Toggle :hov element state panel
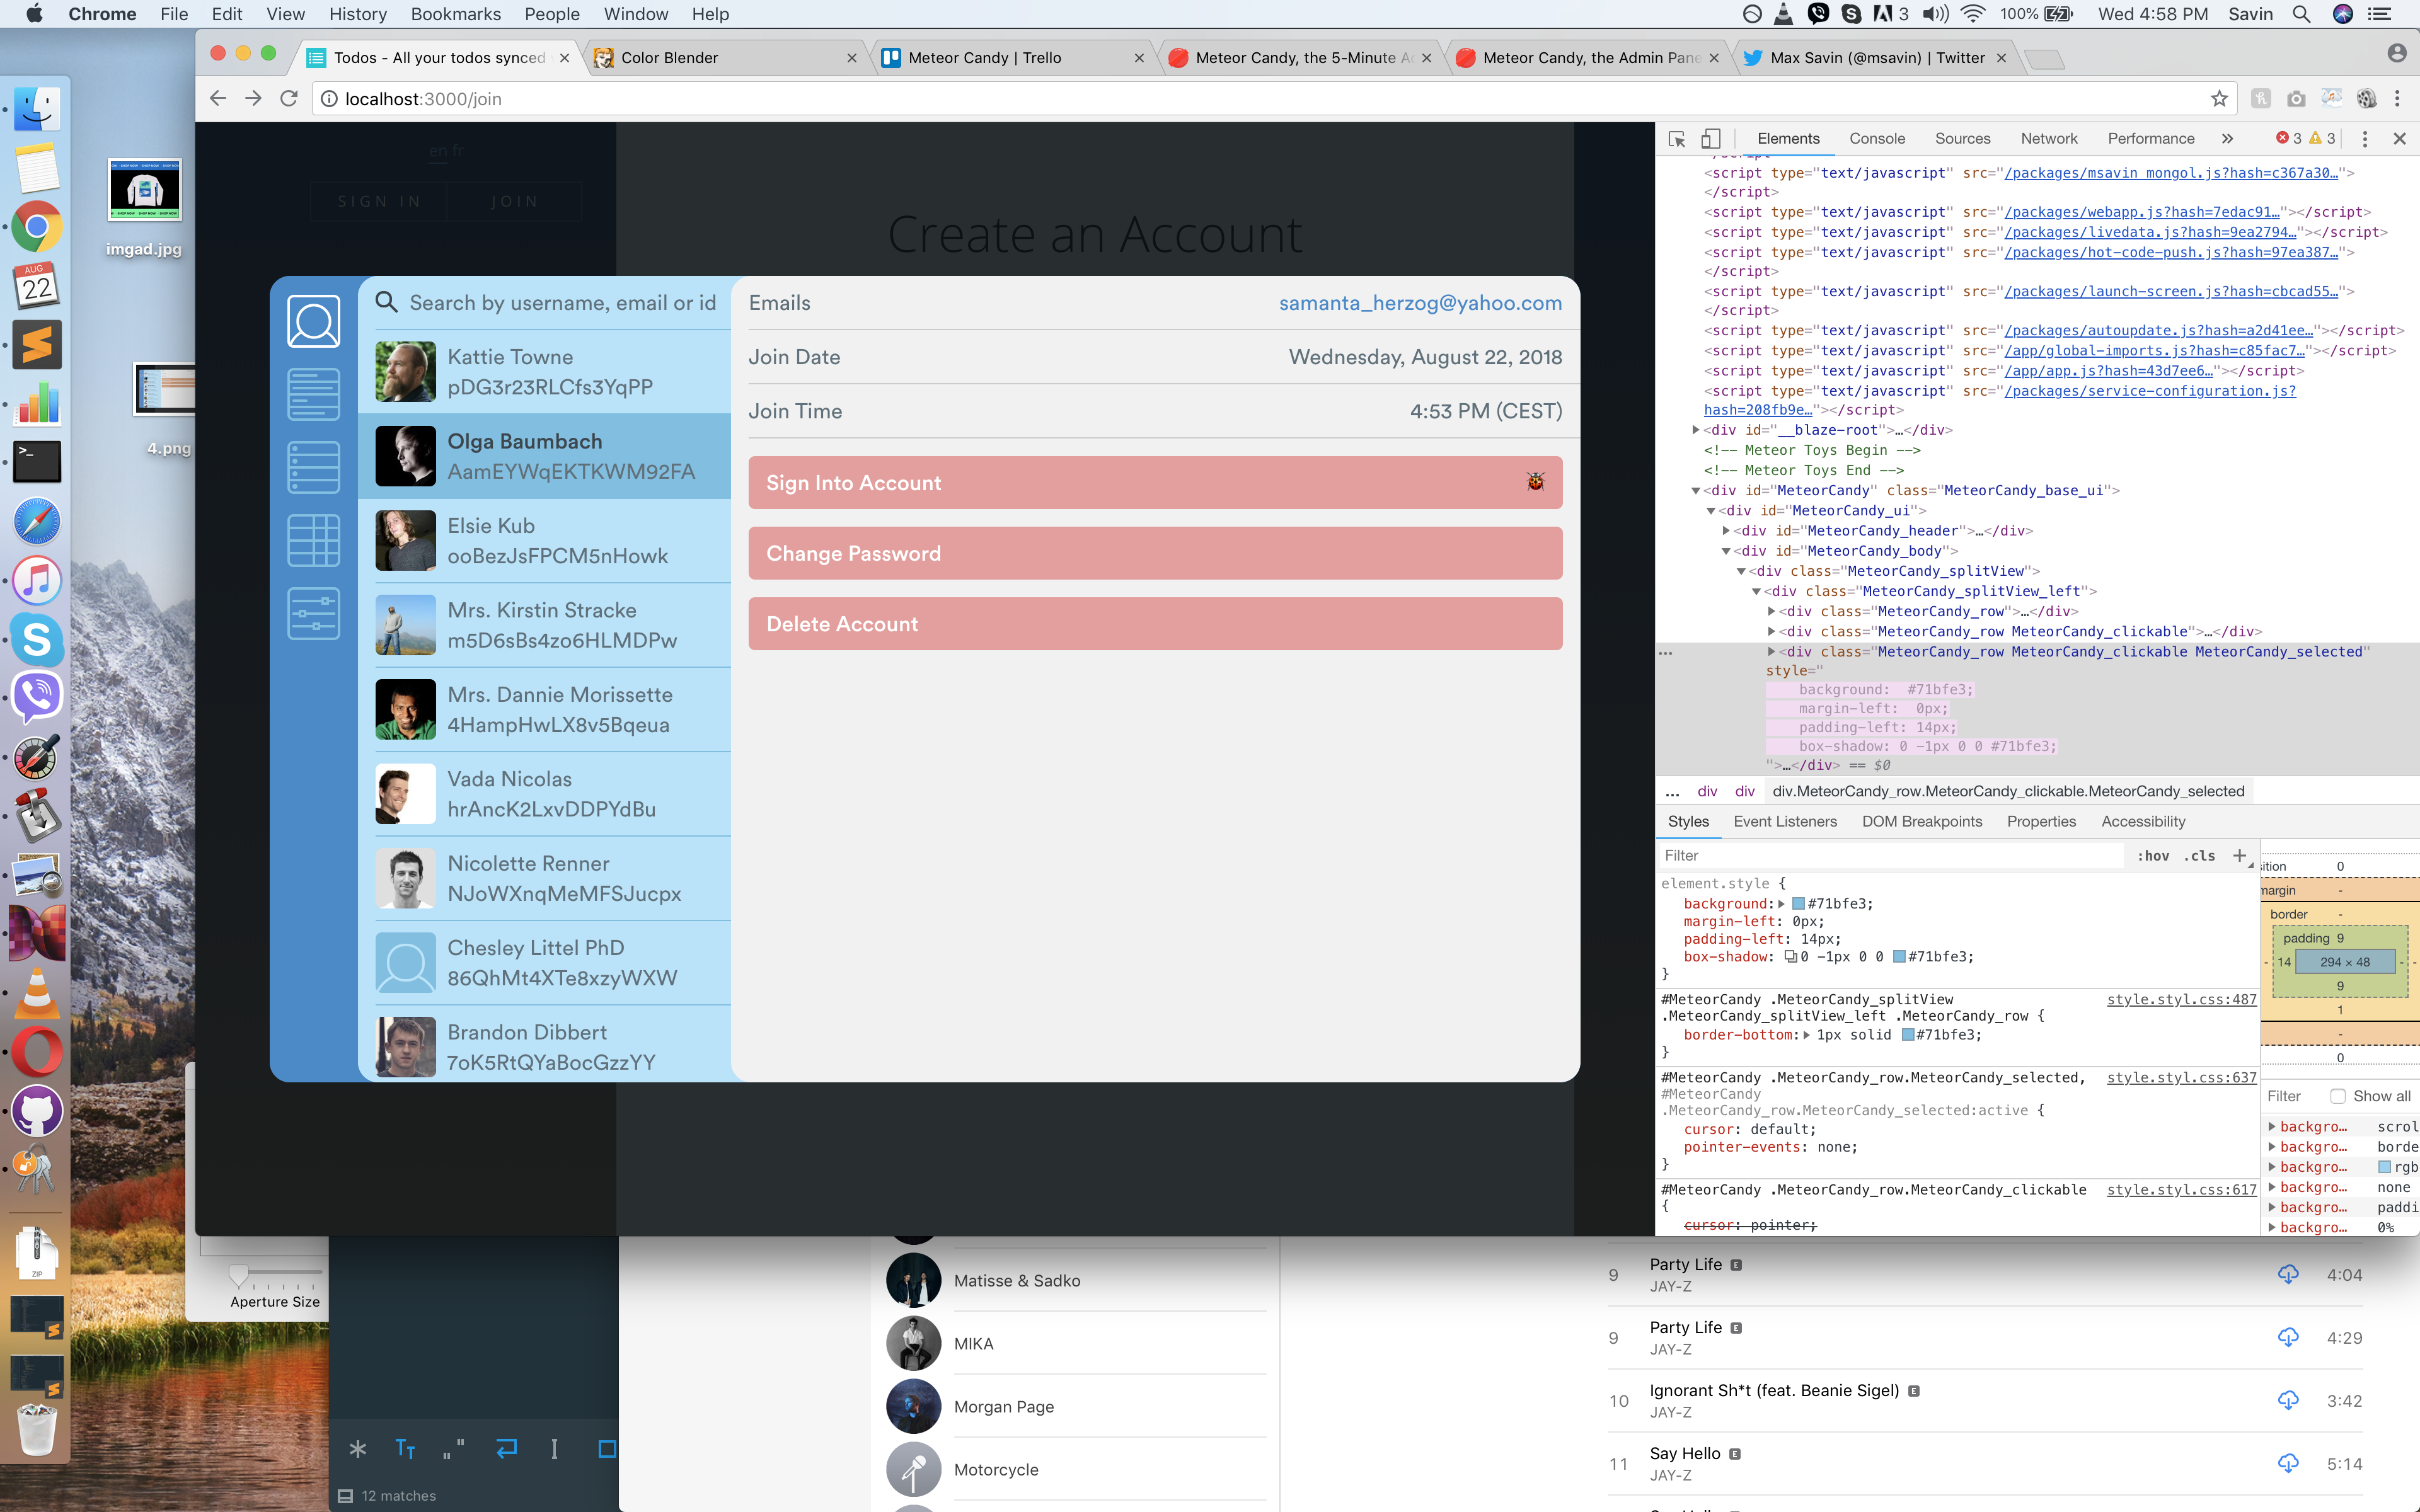This screenshot has width=2420, height=1512. [2153, 856]
